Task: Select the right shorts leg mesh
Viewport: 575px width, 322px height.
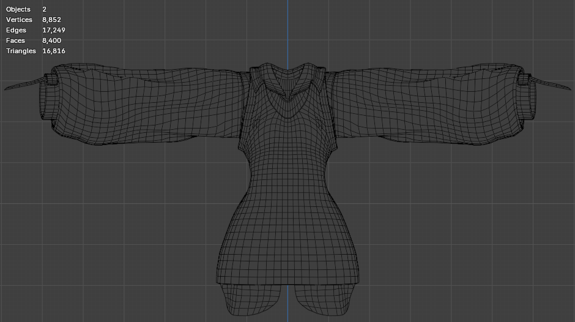Action: (324, 299)
